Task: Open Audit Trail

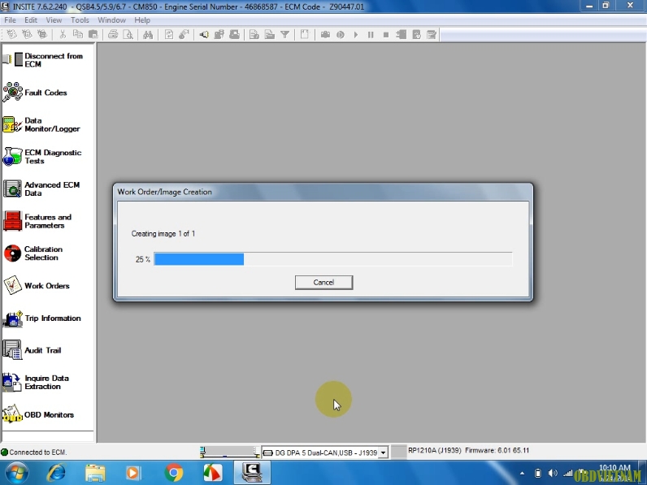Action: [x=33, y=350]
